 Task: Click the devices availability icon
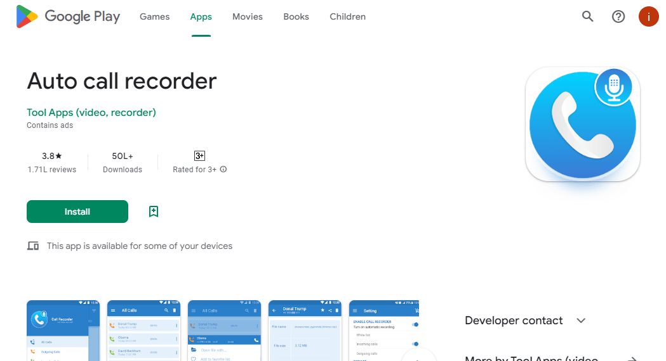33,246
